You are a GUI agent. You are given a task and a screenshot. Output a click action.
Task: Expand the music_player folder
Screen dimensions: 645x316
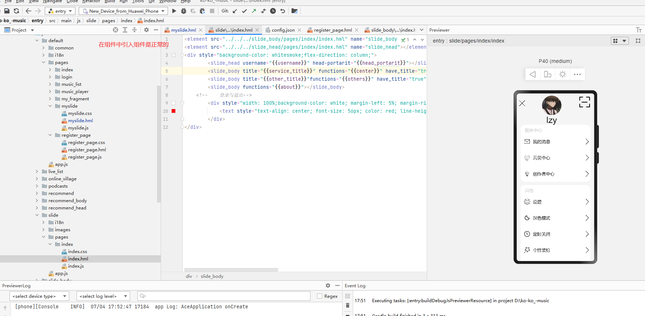pyautogui.click(x=50, y=91)
